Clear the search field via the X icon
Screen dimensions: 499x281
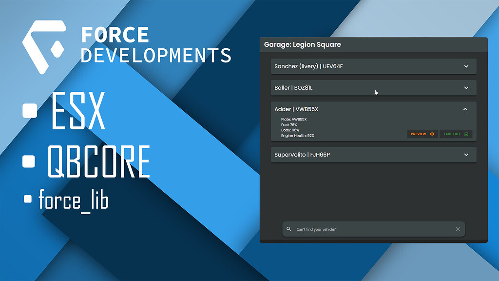pos(458,228)
